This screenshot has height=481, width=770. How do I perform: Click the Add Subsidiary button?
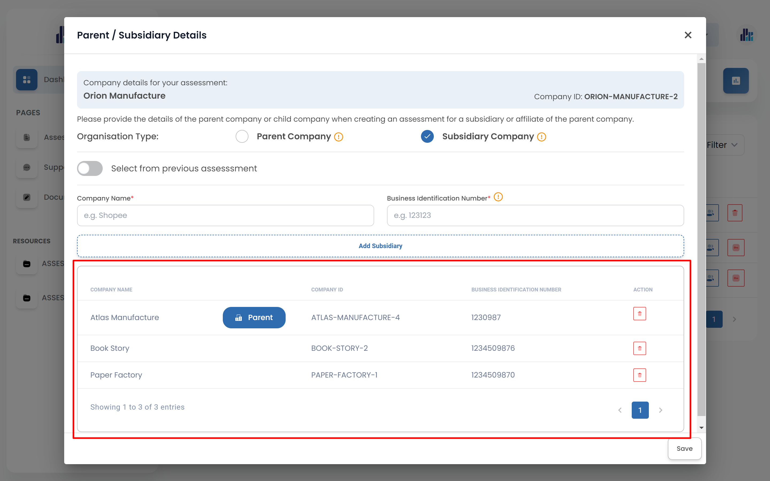point(380,246)
